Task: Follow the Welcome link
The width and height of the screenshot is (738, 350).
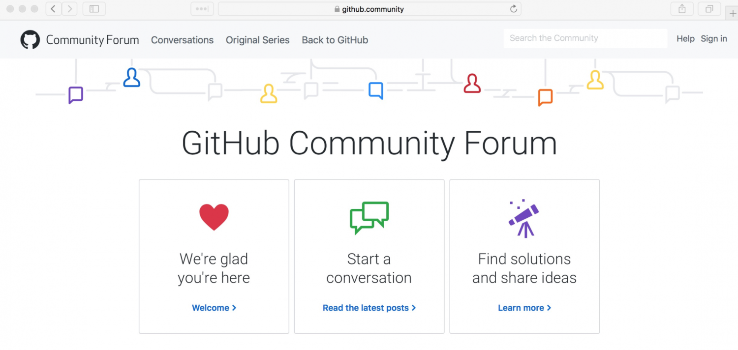Action: pyautogui.click(x=214, y=308)
